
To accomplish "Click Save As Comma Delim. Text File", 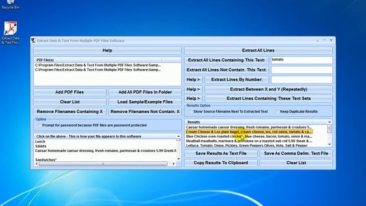I will point(296,153).
